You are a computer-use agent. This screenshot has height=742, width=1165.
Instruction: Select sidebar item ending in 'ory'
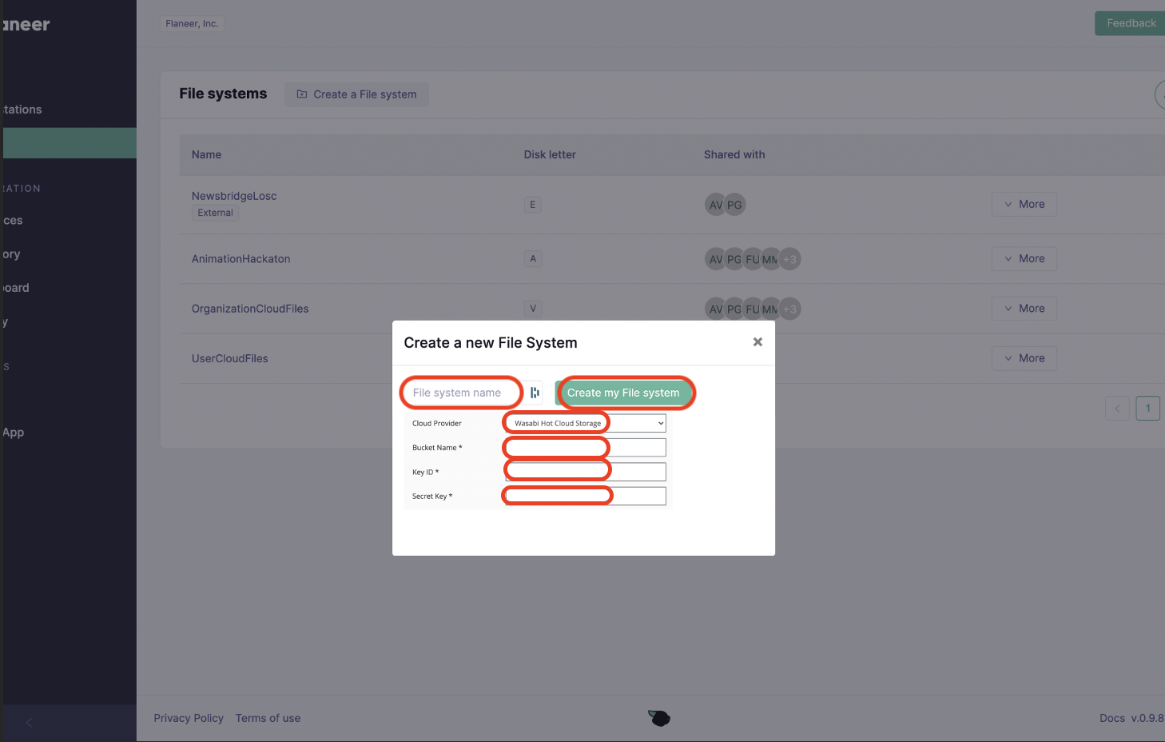click(11, 254)
